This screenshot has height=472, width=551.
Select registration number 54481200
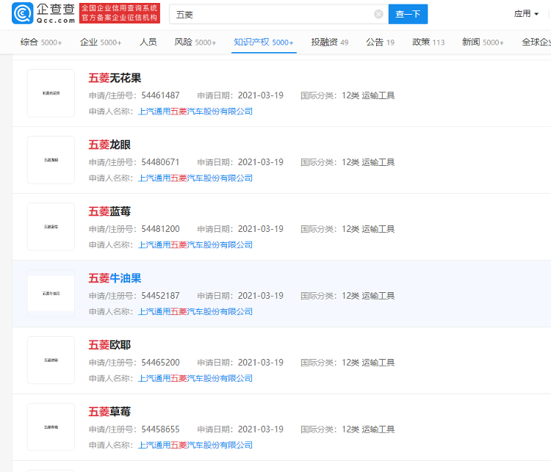(160, 229)
